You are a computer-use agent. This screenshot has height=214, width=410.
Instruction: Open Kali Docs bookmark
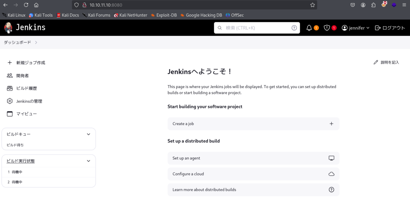click(68, 15)
